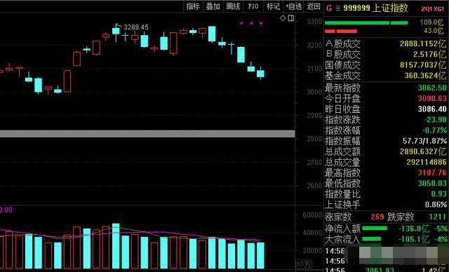Click the X1万 volume unit label
Viewport: 449px width, 272px height.
(304, 264)
